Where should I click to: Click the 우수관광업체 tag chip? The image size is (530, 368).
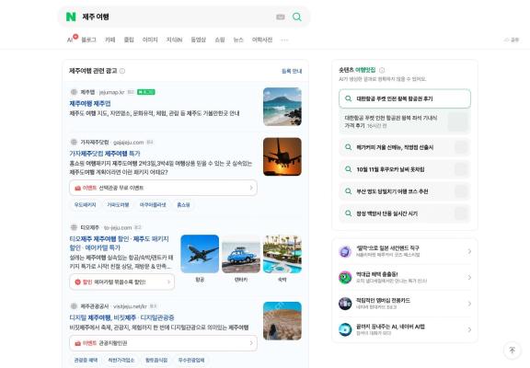(191, 361)
